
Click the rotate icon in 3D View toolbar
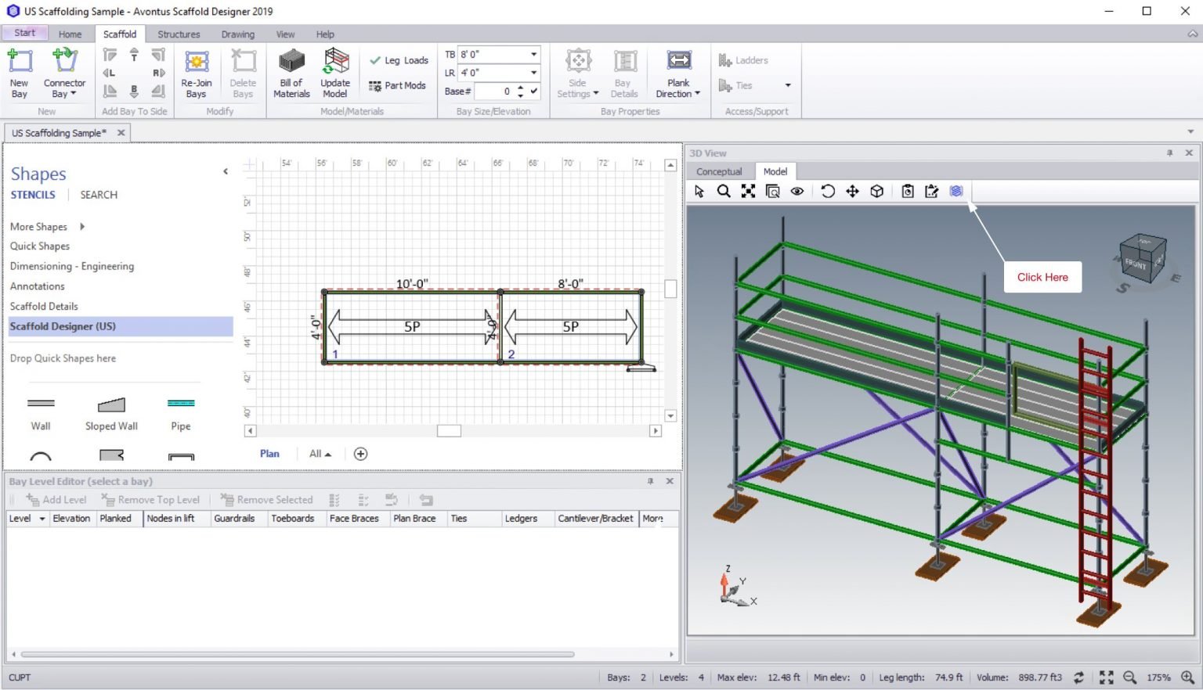[828, 192]
